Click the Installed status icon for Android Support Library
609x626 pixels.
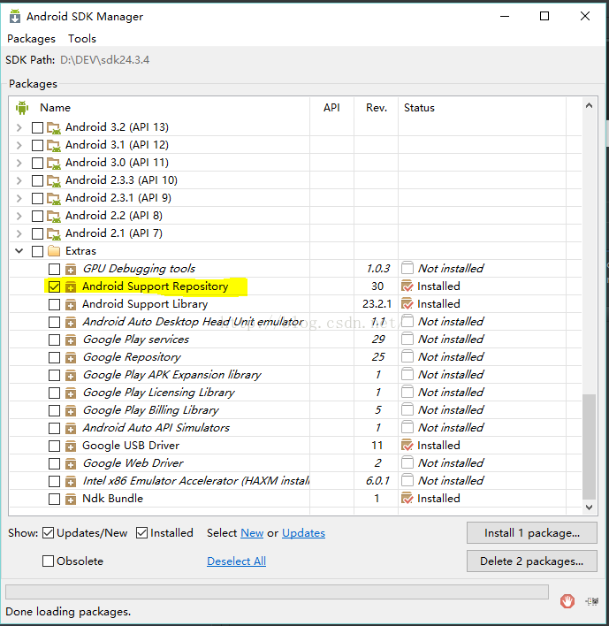[x=407, y=304]
